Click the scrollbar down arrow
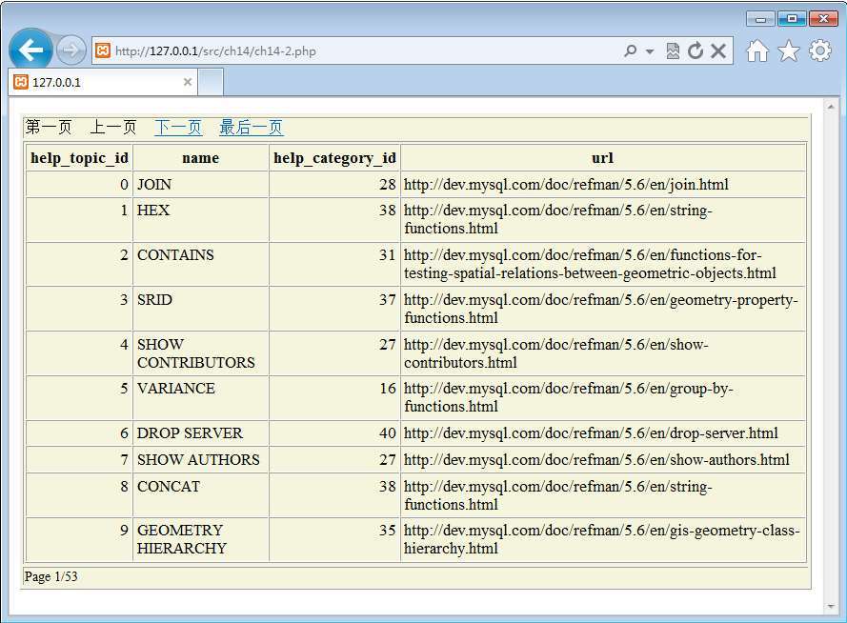Viewport: 847px width, 623px height. click(x=831, y=607)
